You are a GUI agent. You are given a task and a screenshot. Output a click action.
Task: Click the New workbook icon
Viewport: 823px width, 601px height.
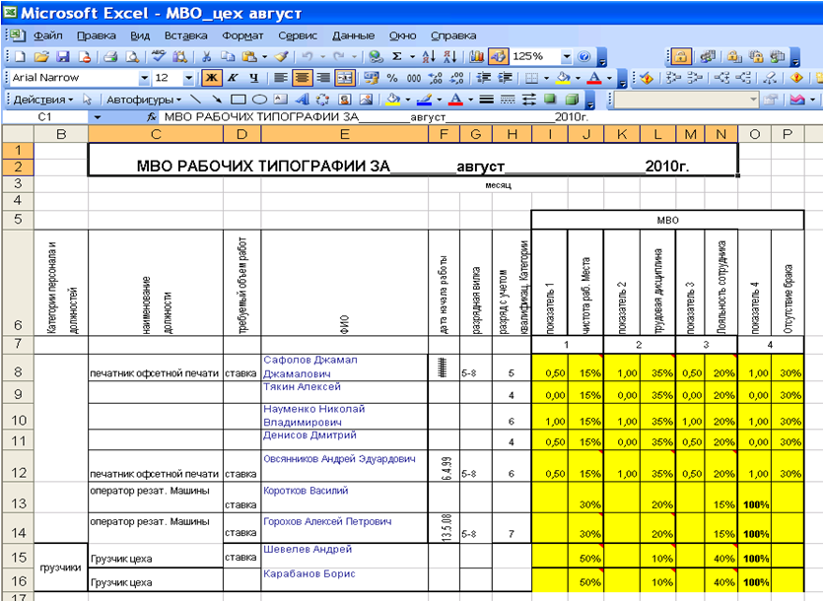(x=20, y=57)
